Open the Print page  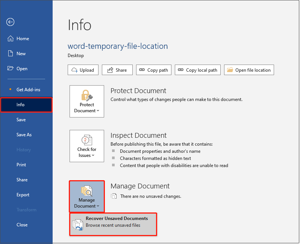click(26, 165)
